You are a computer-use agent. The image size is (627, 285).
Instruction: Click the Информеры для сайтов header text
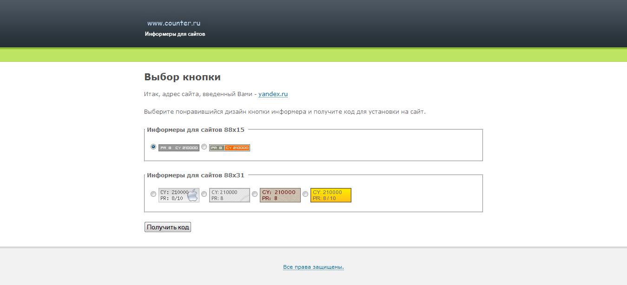175,33
